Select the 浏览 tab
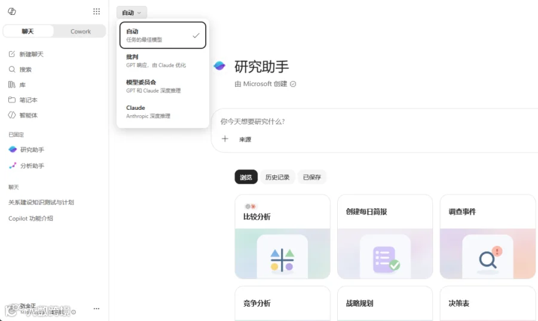Viewport: 538px width, 321px height. 246,177
